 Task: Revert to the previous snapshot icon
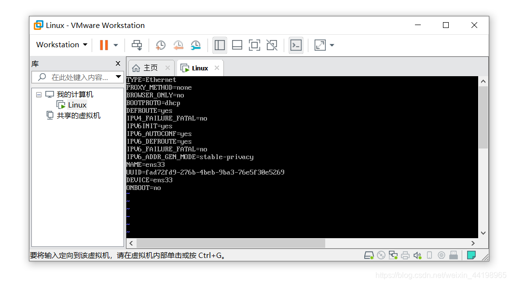tap(178, 45)
